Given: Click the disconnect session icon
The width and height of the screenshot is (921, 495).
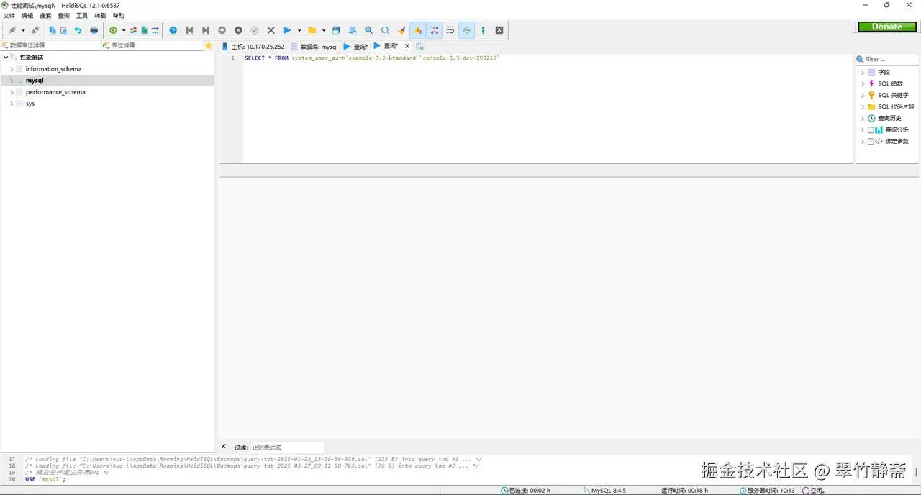Looking at the screenshot, I should click(x=35, y=30).
